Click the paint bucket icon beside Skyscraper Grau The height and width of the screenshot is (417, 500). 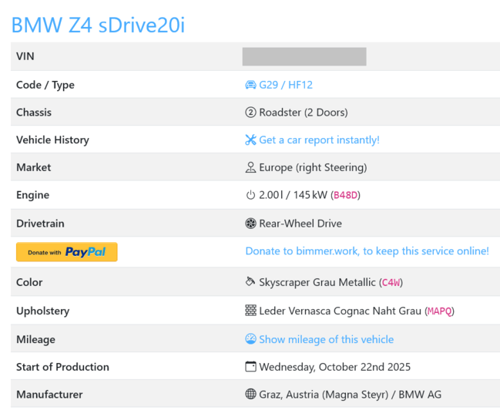(x=250, y=282)
